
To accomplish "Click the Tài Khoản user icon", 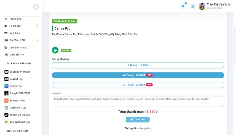I will (6, 26).
